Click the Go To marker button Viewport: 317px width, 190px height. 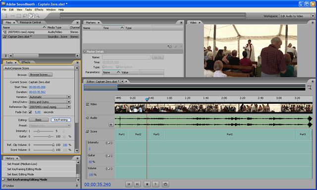158,57
